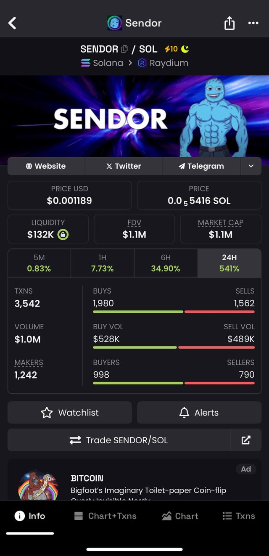The width and height of the screenshot is (269, 556).
Task: Expand FDV details label
Action: point(134,222)
